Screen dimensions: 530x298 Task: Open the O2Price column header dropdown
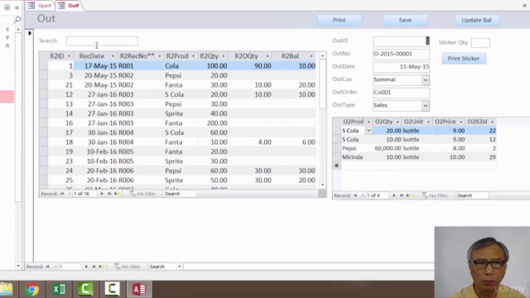[x=460, y=122]
